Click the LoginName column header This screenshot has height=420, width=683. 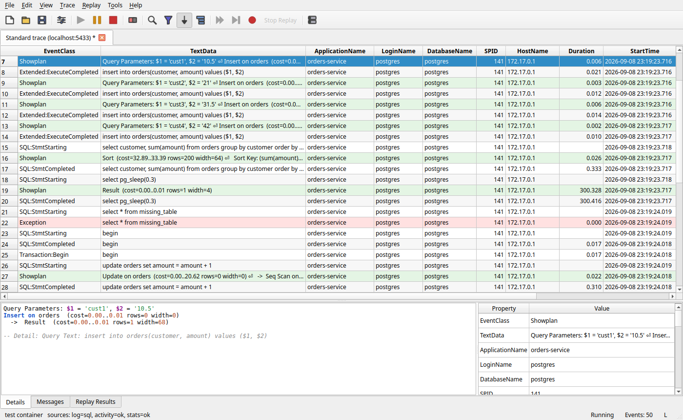point(399,51)
